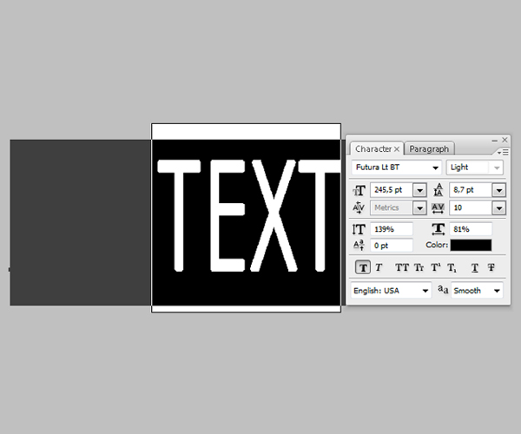Expand the font size 245,5 pt dropdown arrow
Viewport: 521px width, 434px height.
pos(419,190)
